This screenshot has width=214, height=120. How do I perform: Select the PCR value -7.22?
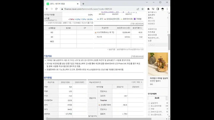point(70,96)
